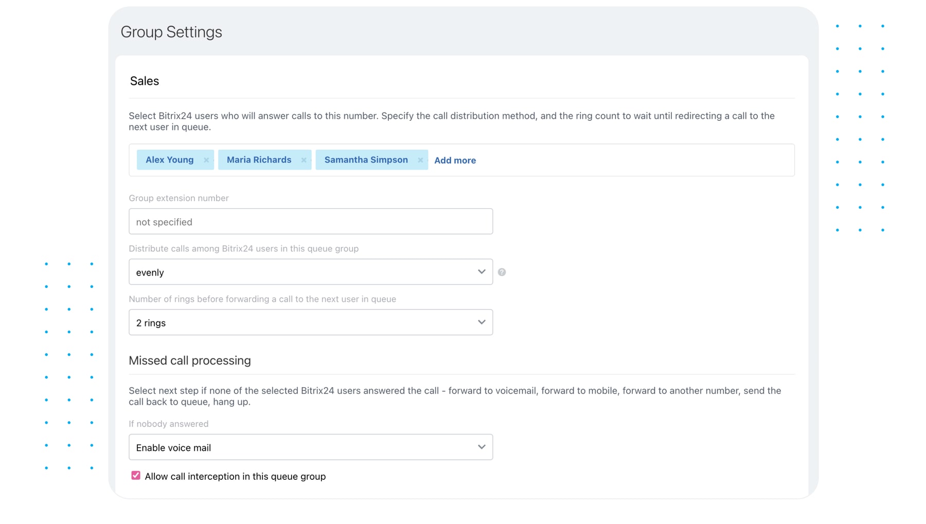
Task: Click the chevron arrow beside 2 rings
Action: (x=481, y=322)
